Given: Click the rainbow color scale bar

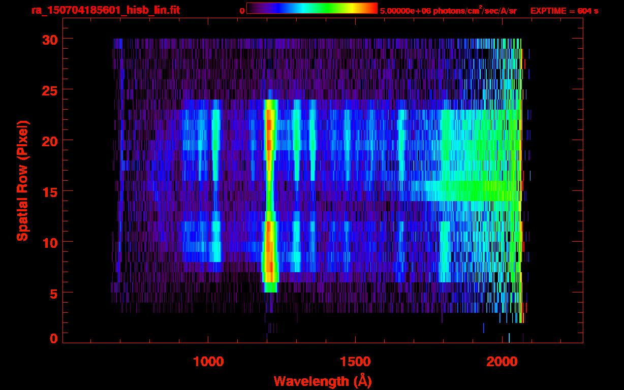Looking at the screenshot, I should 311,9.
